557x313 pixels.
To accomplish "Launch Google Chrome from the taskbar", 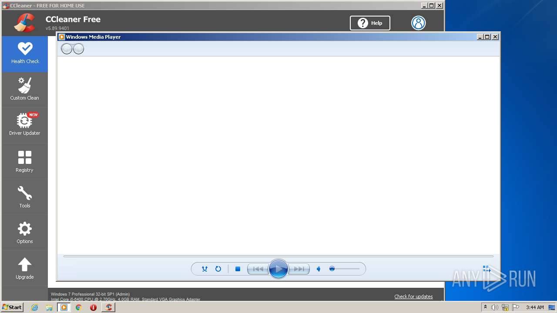I will click(x=79, y=307).
